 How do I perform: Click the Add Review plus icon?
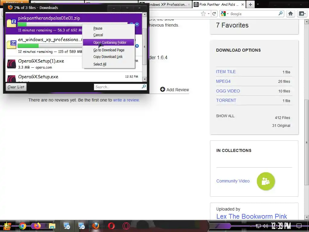pyautogui.click(x=162, y=89)
